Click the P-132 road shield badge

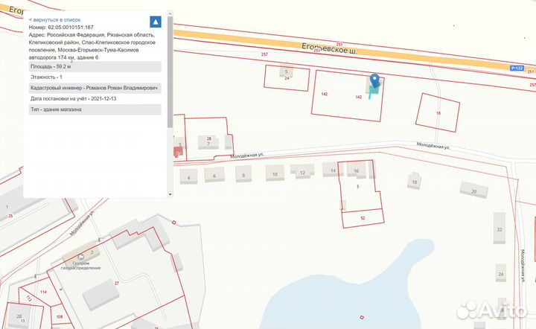[x=517, y=68]
